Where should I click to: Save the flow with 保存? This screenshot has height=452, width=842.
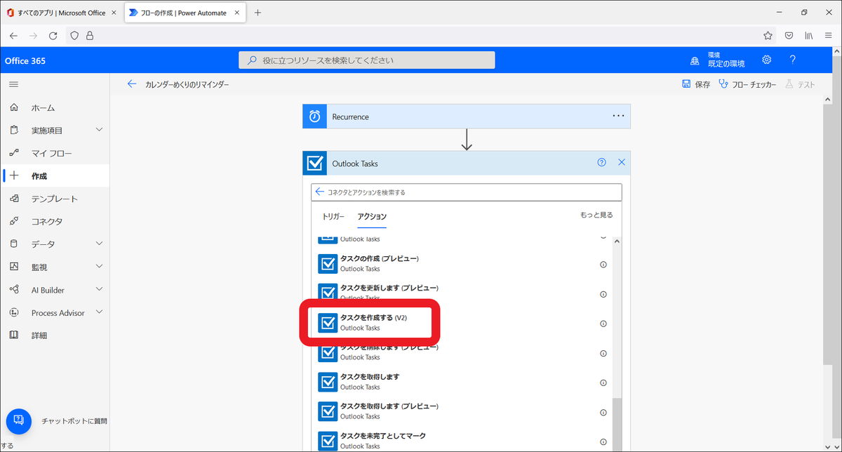click(696, 84)
